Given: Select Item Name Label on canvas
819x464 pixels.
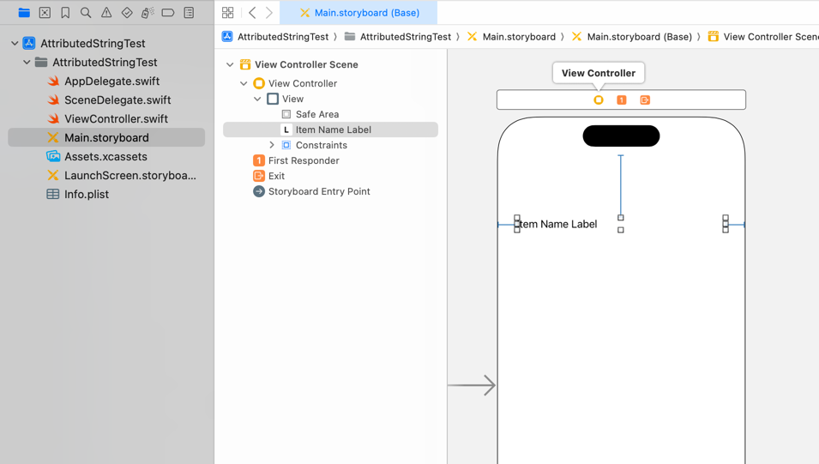Looking at the screenshot, I should tap(557, 224).
